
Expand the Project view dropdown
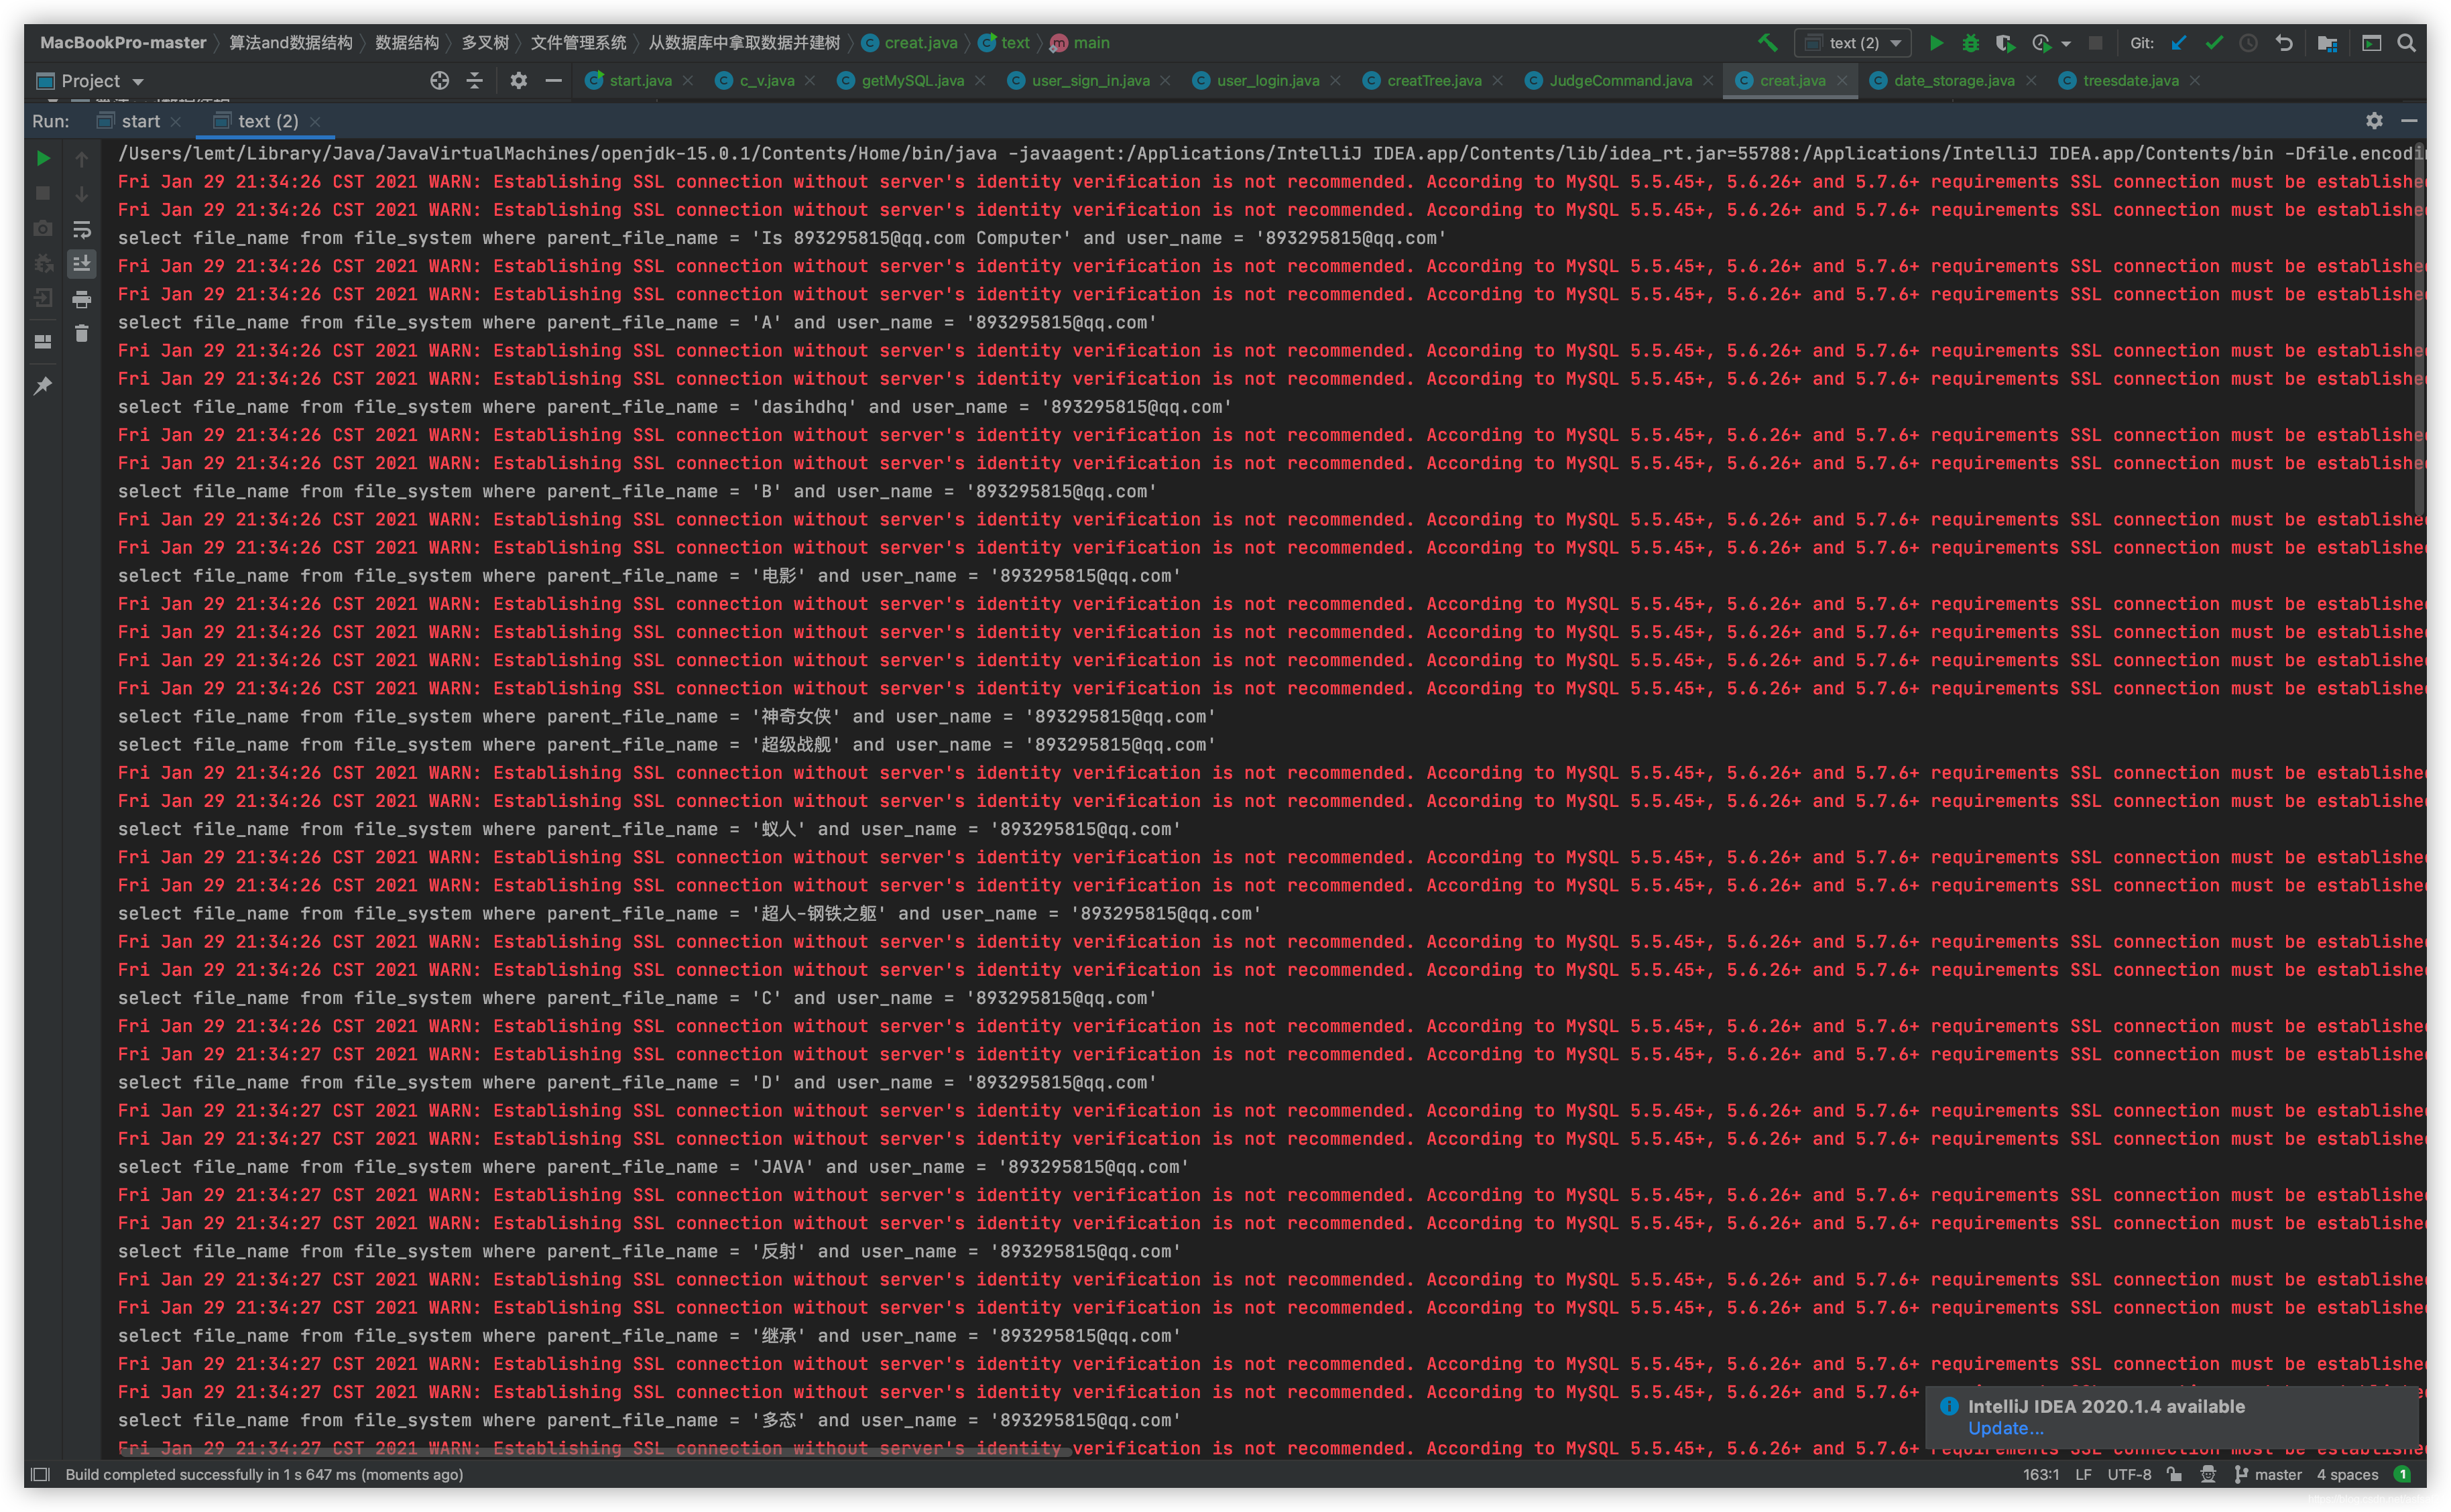pos(138,82)
